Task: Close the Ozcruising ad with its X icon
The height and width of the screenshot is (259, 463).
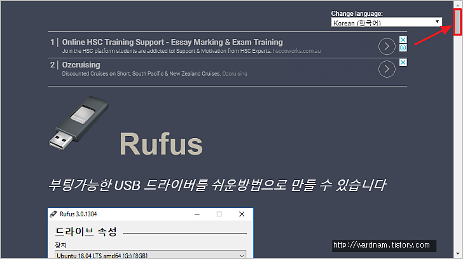Action: pyautogui.click(x=403, y=62)
